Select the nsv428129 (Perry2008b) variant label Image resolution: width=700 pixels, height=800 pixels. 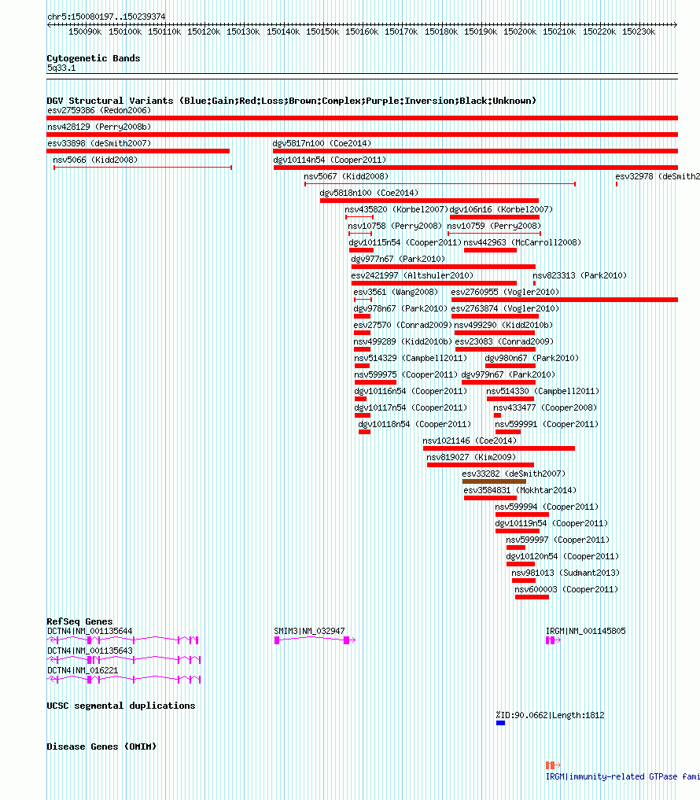click(99, 127)
